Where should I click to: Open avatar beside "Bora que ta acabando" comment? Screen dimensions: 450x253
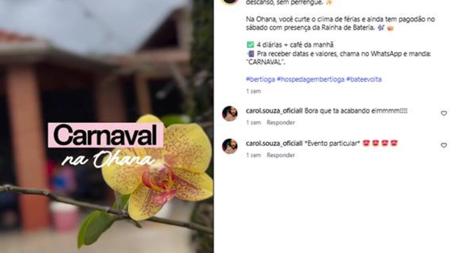tap(230, 114)
